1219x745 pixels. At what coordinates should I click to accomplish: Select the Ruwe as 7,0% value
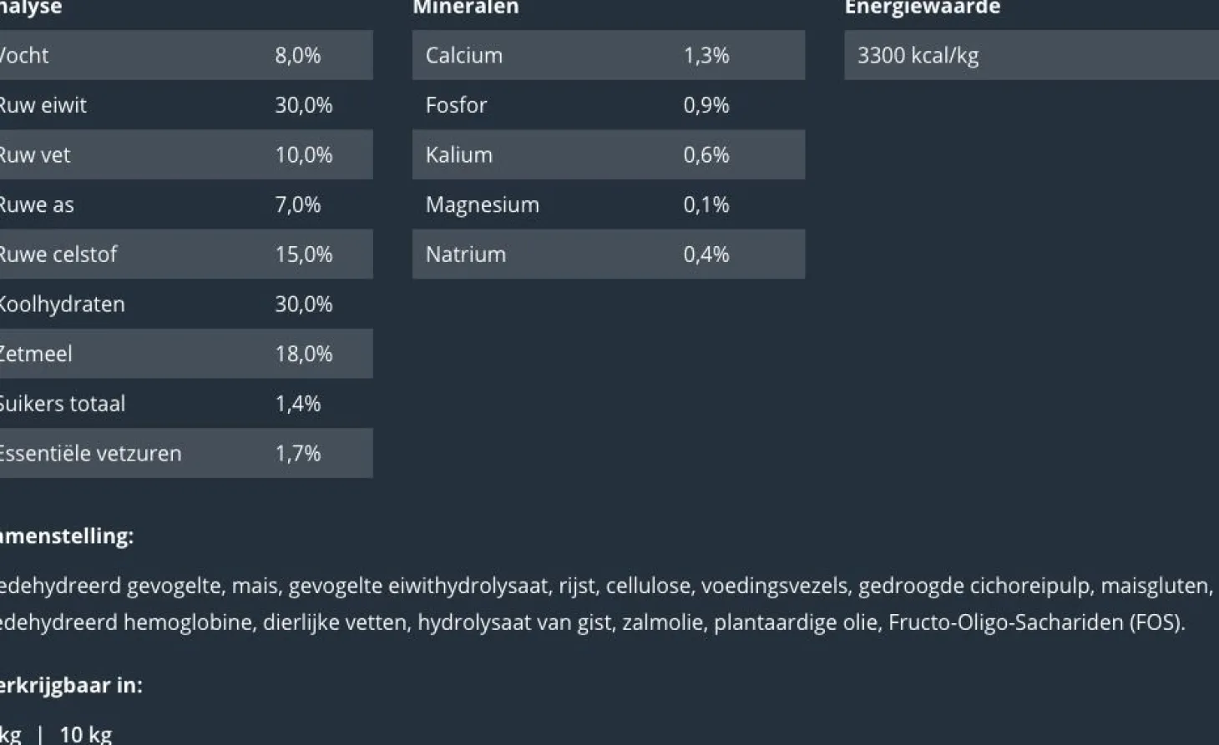(x=297, y=204)
